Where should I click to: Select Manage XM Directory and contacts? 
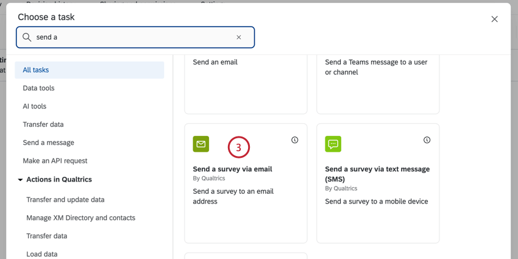80,218
